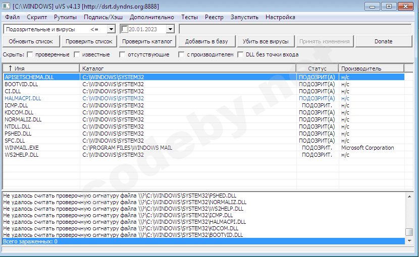Minimize the uVS window
The height and width of the screenshot is (257, 419).
[x=372, y=7]
